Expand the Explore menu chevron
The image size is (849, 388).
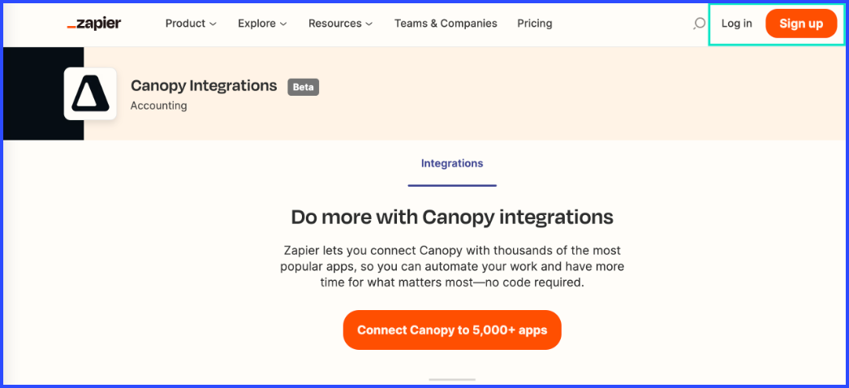point(283,24)
